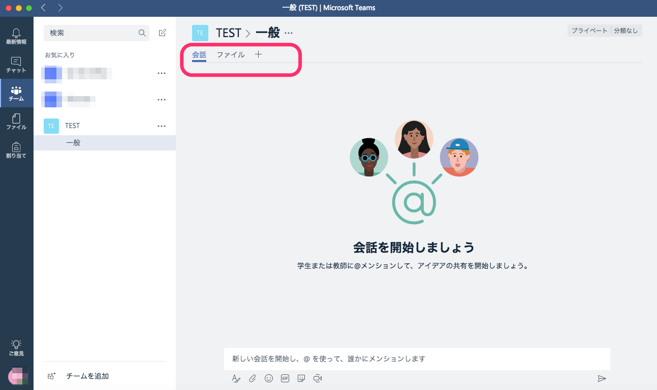This screenshot has width=657, height=390.
Task: Click the TE avatar beside TEST in list
Action: click(x=51, y=126)
